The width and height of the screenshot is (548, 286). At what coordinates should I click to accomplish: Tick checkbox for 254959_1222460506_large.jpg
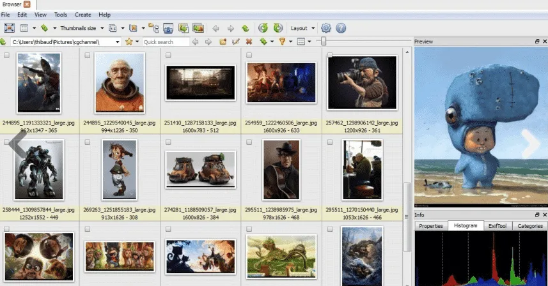pyautogui.click(x=249, y=55)
